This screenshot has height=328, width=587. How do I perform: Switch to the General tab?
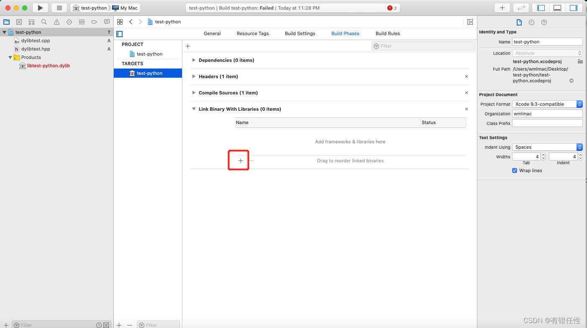212,33
